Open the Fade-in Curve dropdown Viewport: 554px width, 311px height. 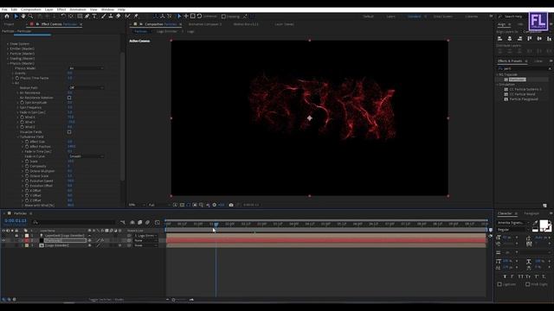[x=86, y=156]
